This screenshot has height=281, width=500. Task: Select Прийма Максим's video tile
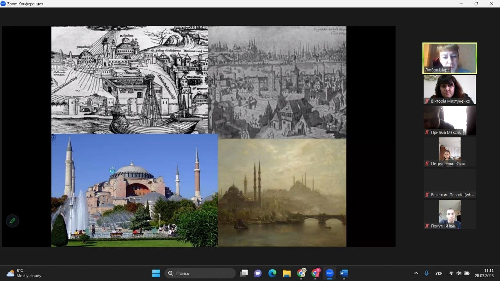pyautogui.click(x=450, y=121)
